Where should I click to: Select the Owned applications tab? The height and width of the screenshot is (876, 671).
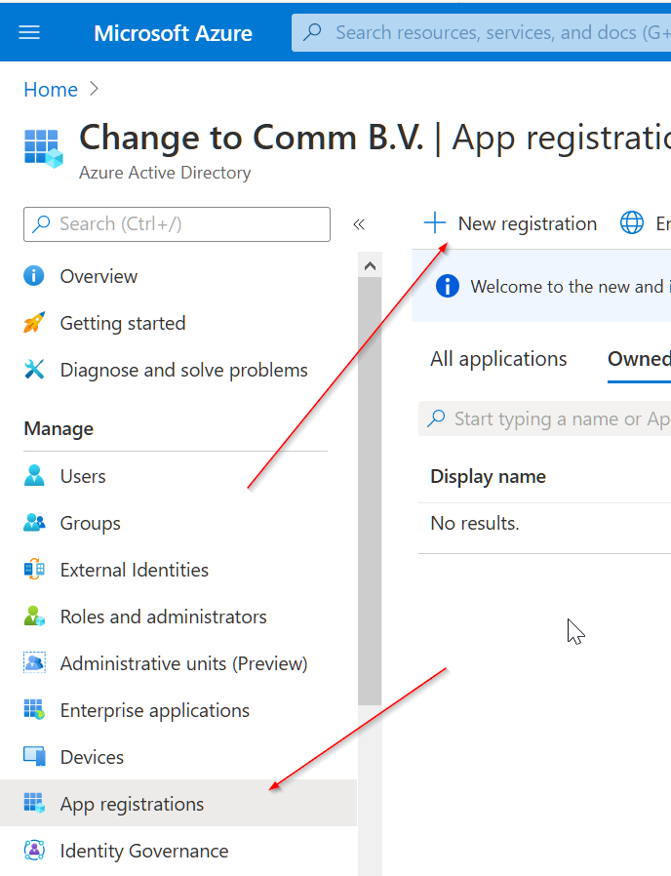point(639,359)
